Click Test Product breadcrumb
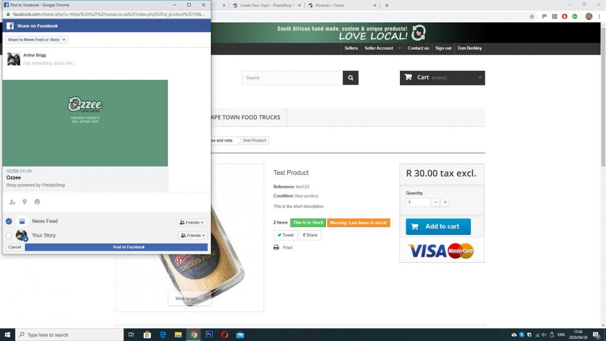The height and width of the screenshot is (341, 606). point(255,141)
